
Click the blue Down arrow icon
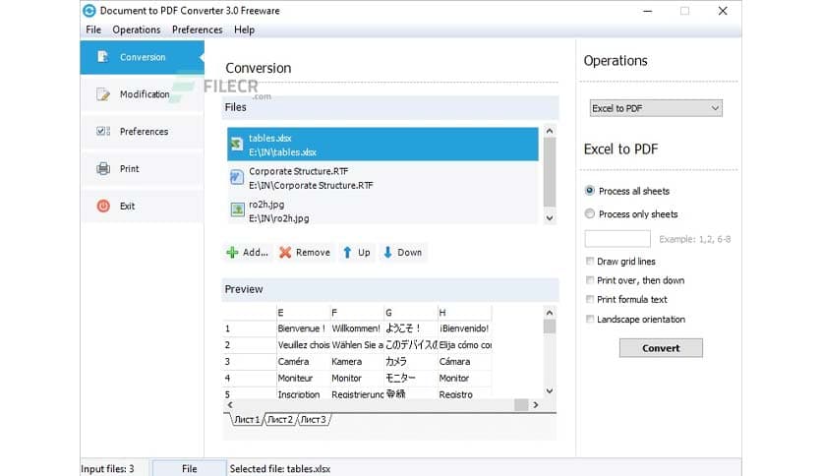pos(387,253)
